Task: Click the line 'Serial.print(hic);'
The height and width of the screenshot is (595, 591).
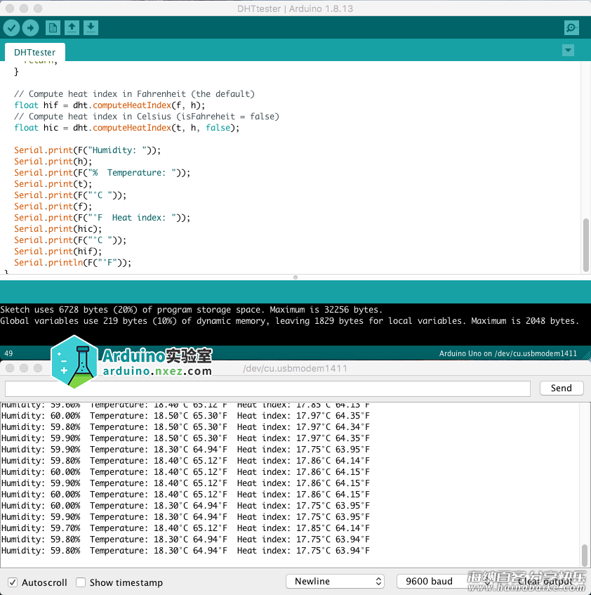Action: (58, 228)
